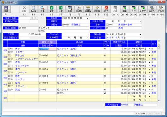Viewport: 167px width, 117px height.
Task: Open date dropdown in 0008 練り row
Action: (150, 49)
